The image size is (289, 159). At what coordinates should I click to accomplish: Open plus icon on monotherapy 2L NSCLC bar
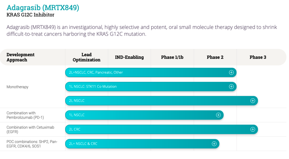point(253,101)
